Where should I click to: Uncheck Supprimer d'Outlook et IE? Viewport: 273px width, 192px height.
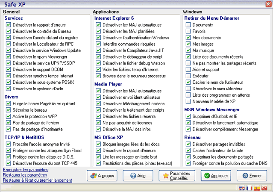(188, 116)
